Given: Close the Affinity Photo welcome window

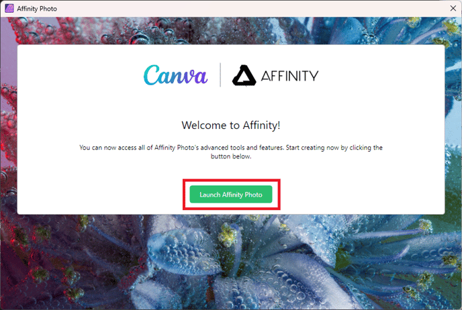Looking at the screenshot, I should 453,8.
